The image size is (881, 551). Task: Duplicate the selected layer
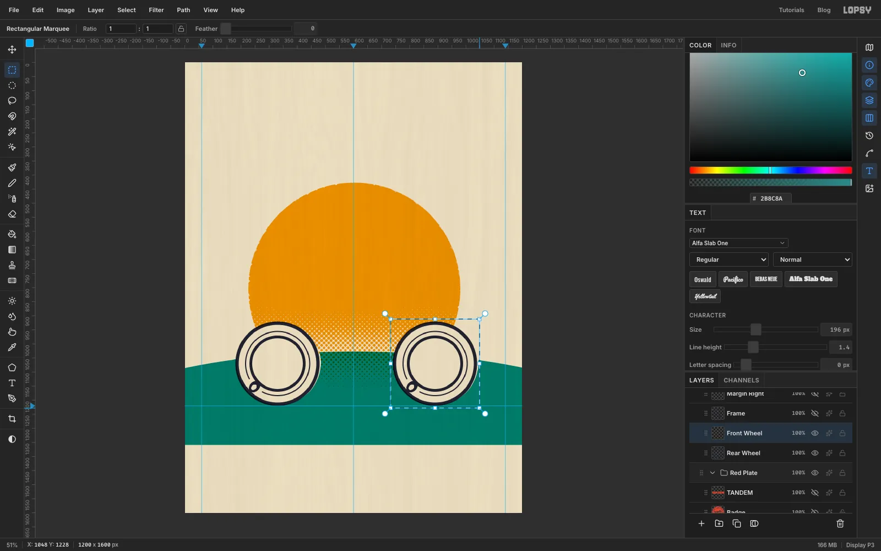coord(737,523)
